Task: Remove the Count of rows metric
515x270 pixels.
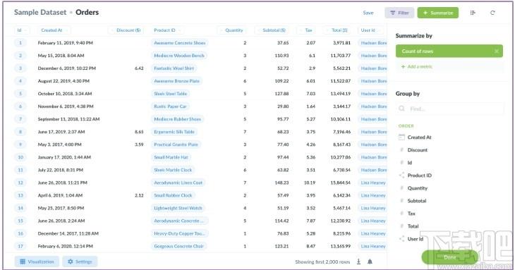Action: click(x=496, y=51)
